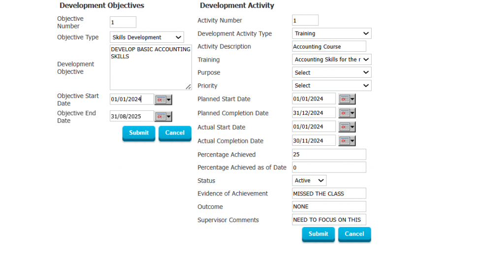
Task: Focus the Percentage Achieved field
Action: pyautogui.click(x=329, y=154)
